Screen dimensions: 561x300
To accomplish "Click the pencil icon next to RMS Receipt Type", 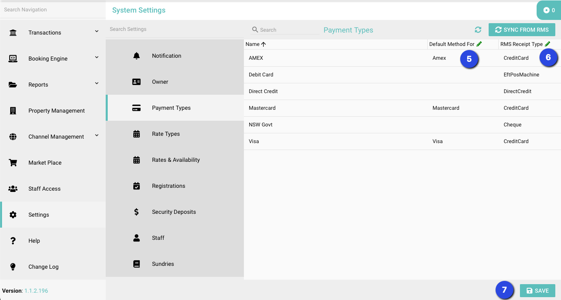I will (548, 44).
